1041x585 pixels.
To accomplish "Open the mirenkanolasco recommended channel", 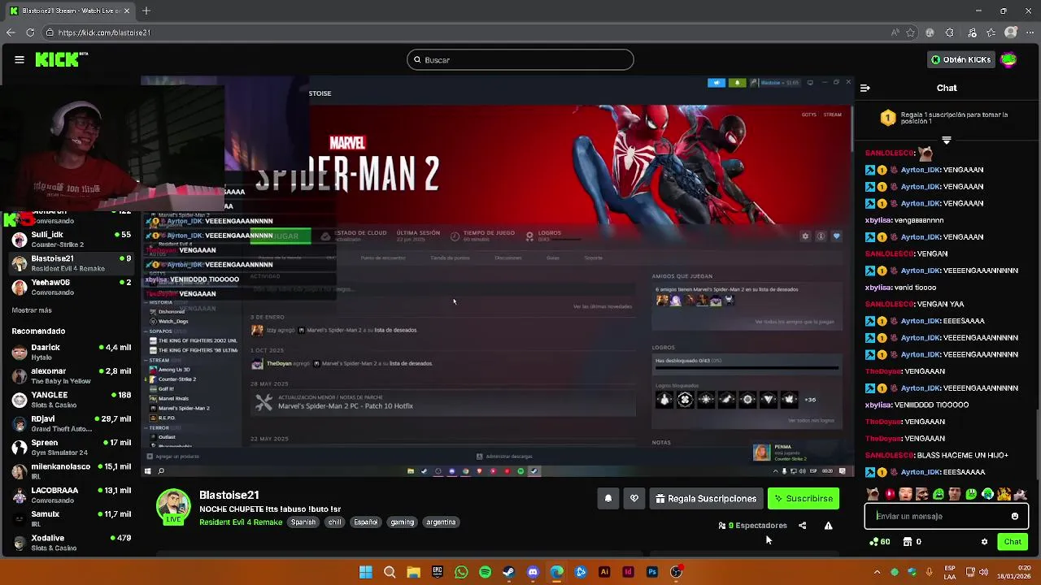I will pos(71,471).
